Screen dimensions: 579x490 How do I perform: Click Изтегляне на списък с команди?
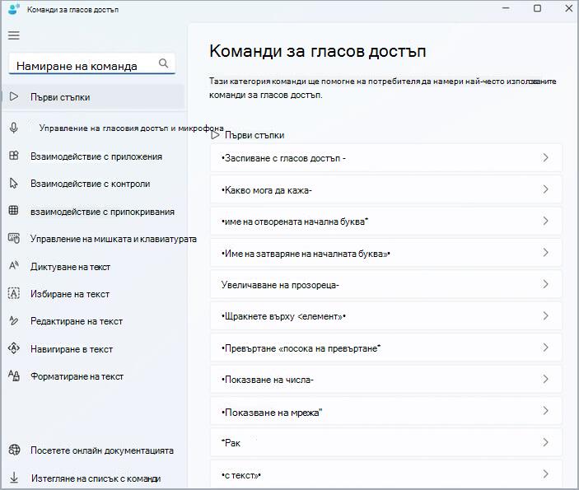click(x=96, y=478)
